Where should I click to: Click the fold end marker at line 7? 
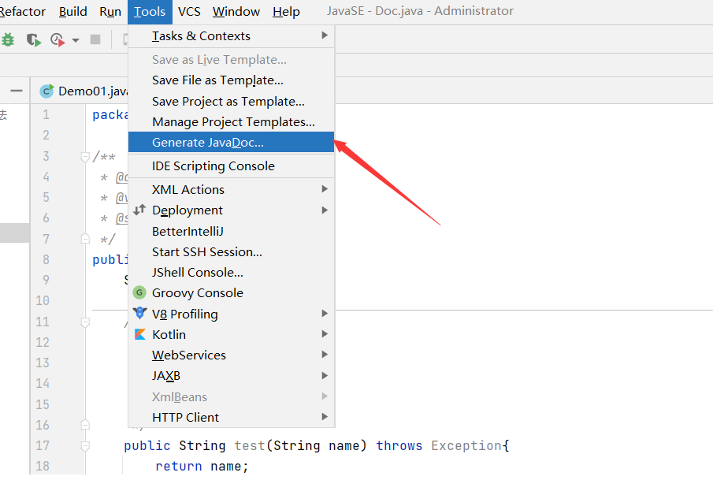(x=85, y=238)
